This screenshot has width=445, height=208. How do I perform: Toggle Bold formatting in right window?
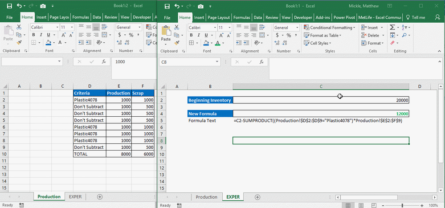tap(191, 35)
